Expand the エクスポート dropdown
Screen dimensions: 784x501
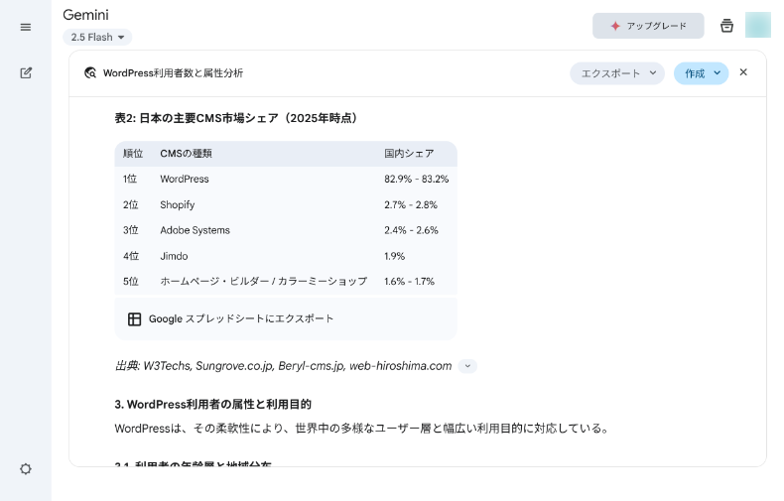click(617, 73)
